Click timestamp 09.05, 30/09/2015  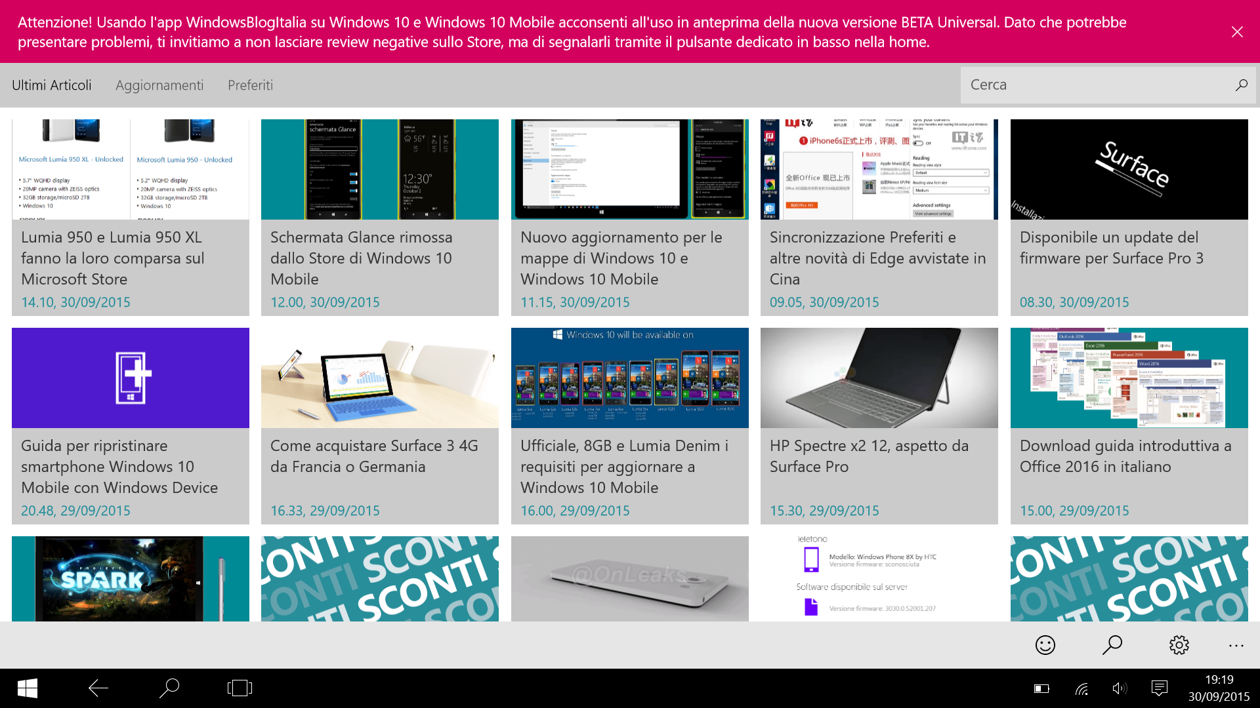point(824,302)
